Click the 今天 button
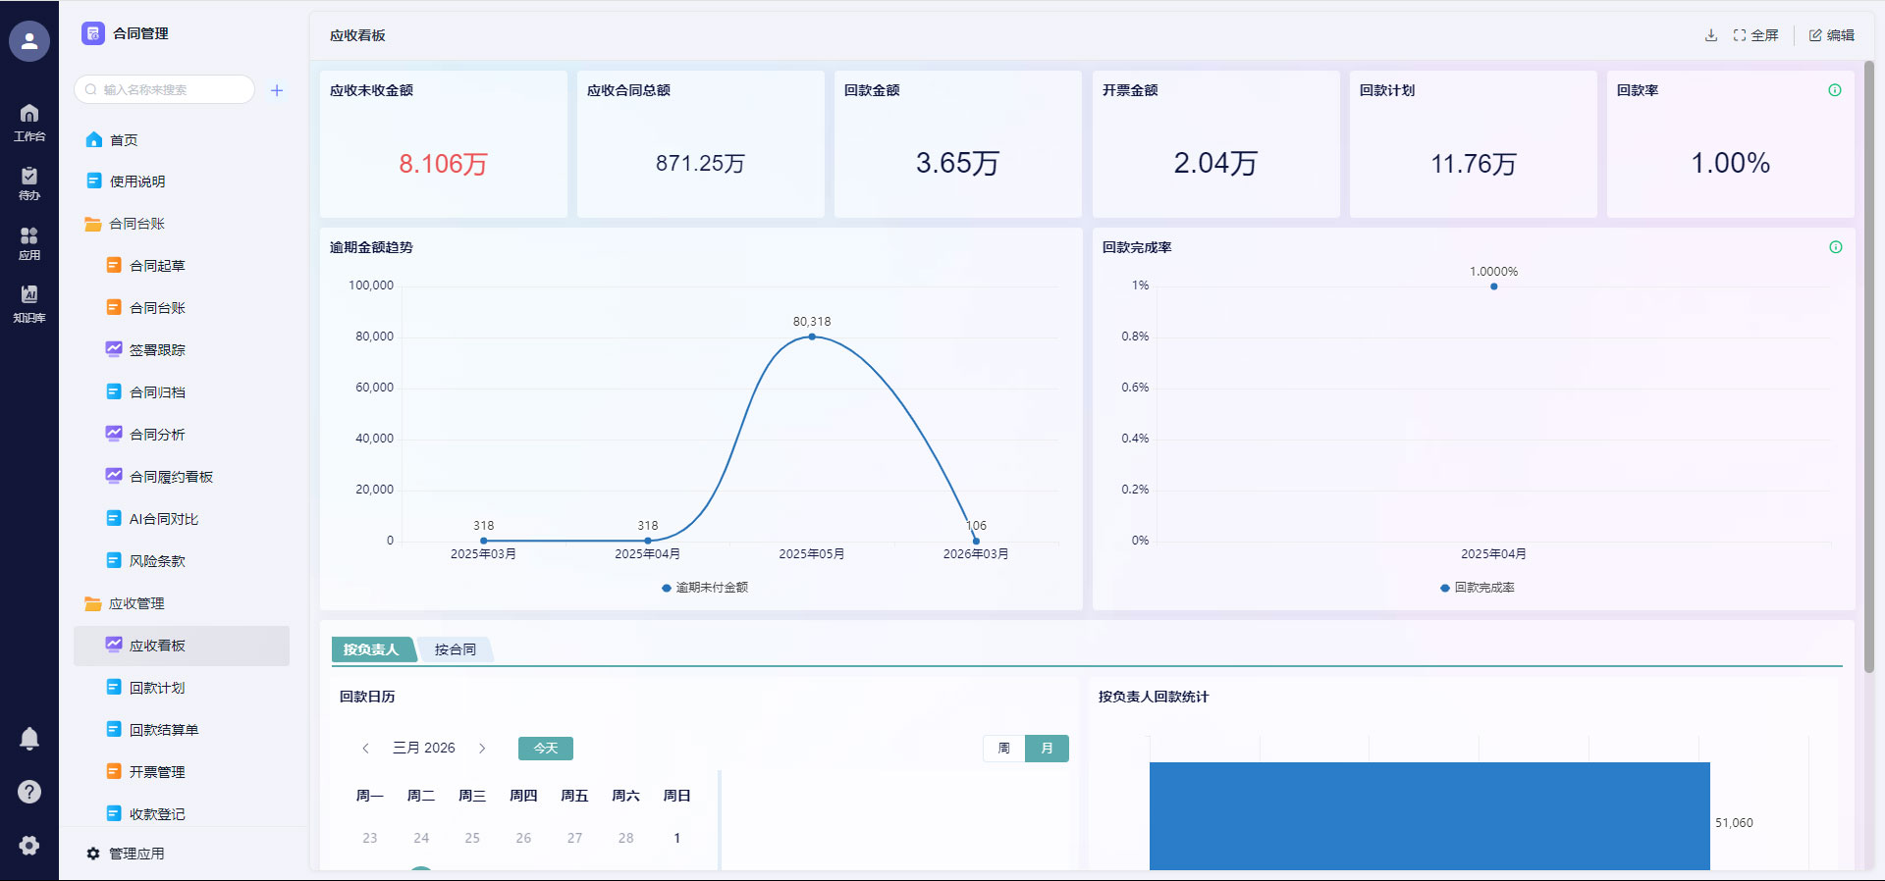 point(546,749)
